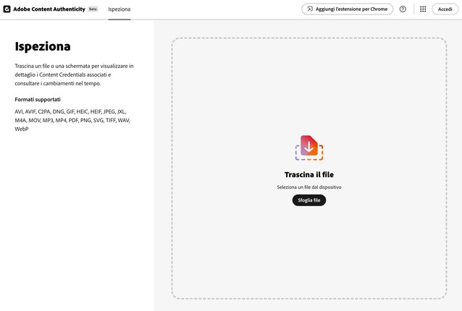Click the Trascina il file heading
Image resolution: width=462 pixels, height=311 pixels.
(309, 174)
